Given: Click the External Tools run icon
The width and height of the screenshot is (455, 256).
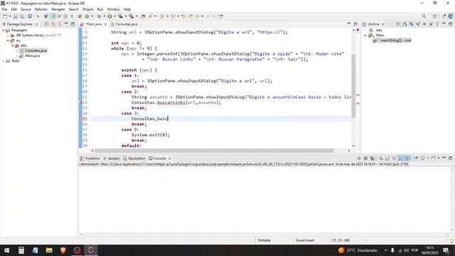Looking at the screenshot, I should pyautogui.click(x=132, y=16).
